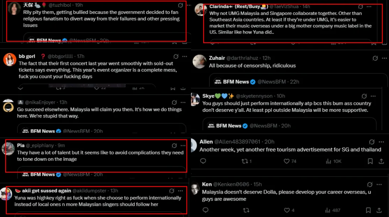
Task: Reply to Allen's tweet
Action: tap(203, 161)
